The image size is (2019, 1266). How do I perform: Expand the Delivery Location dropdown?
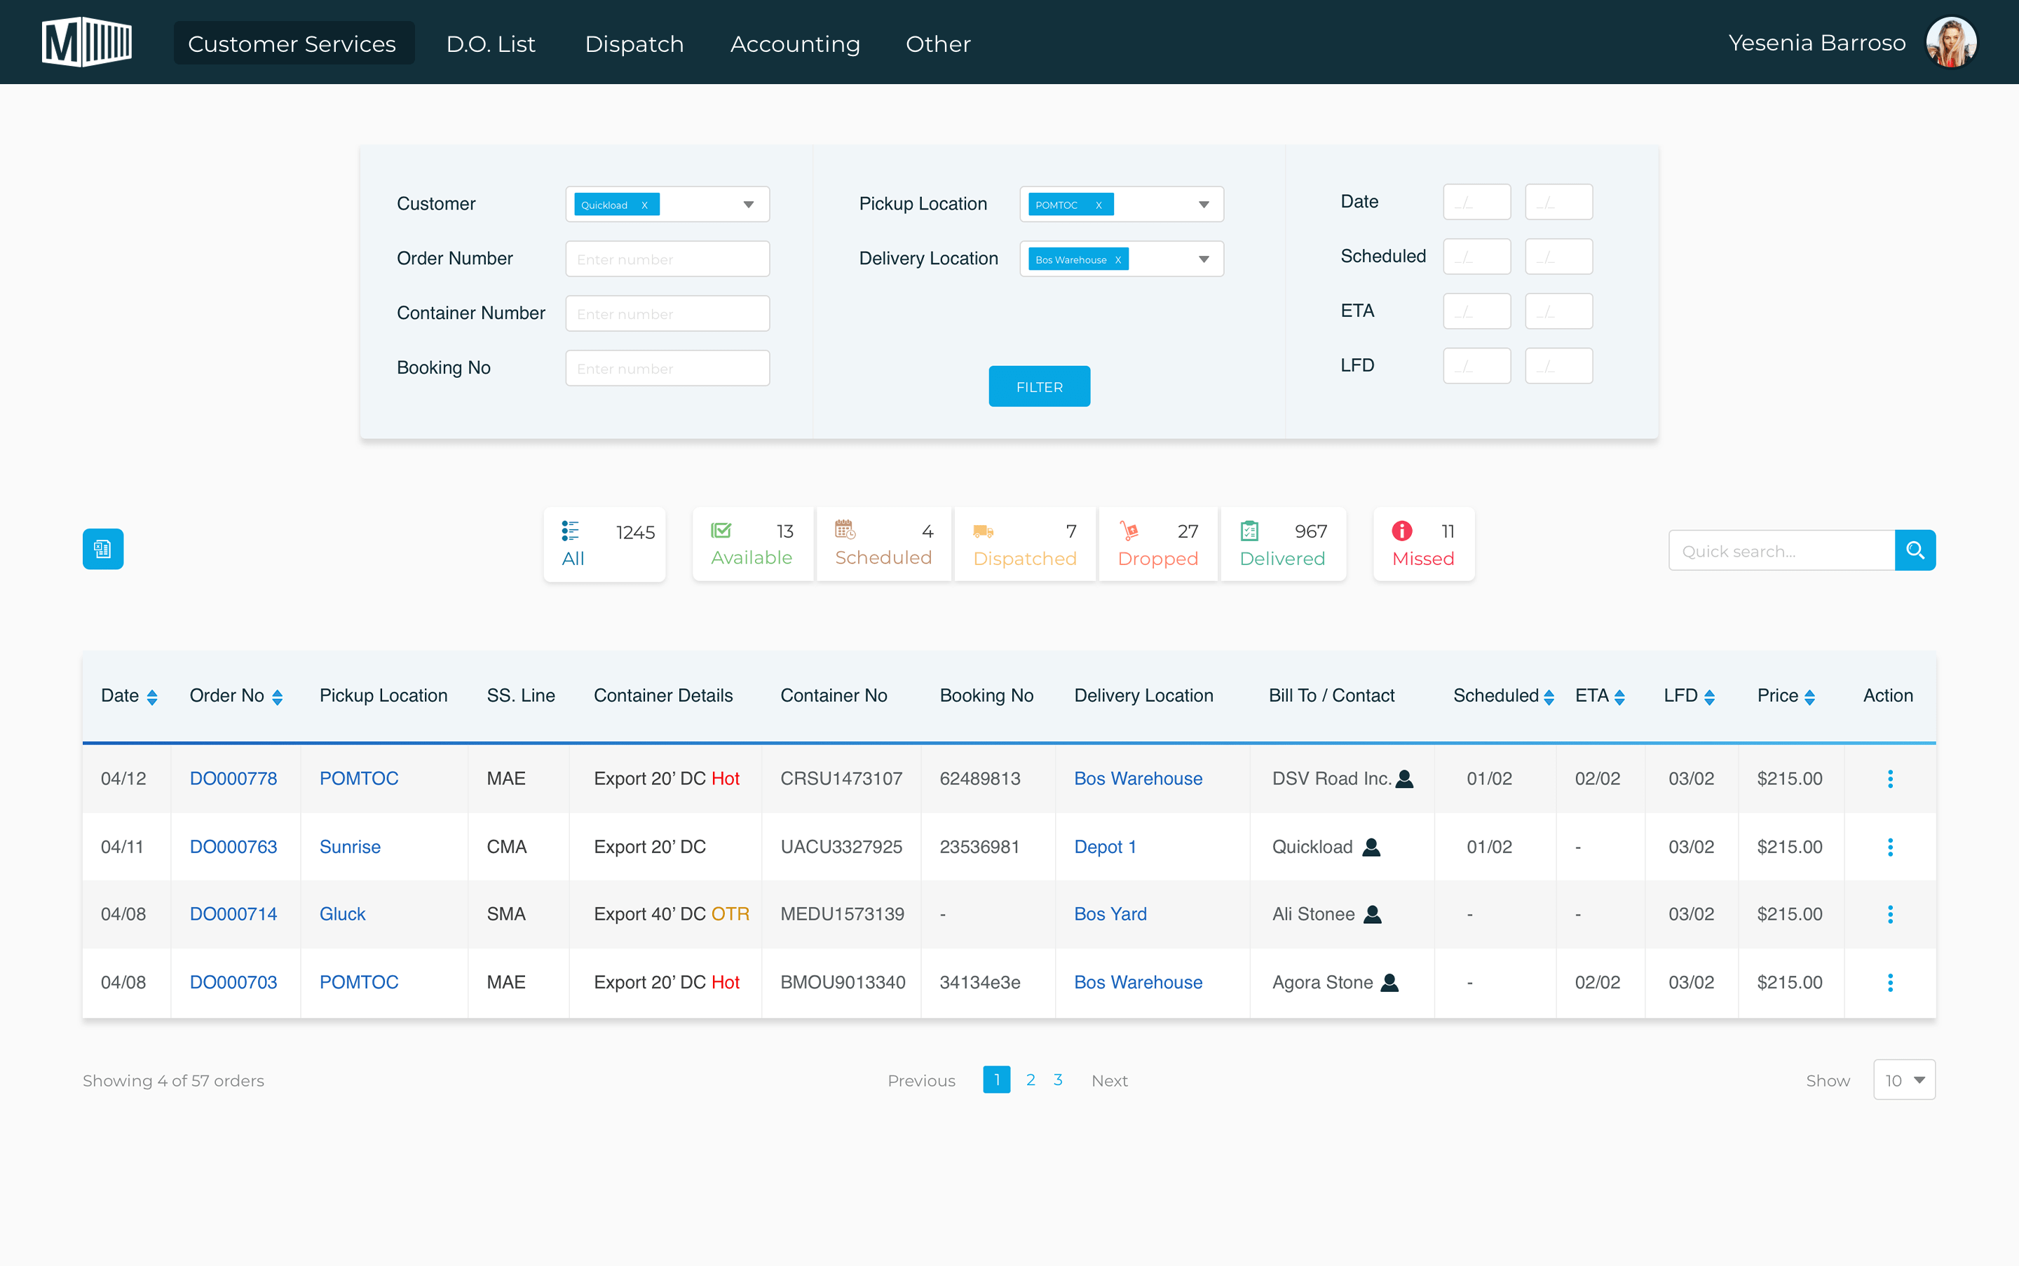click(x=1204, y=259)
